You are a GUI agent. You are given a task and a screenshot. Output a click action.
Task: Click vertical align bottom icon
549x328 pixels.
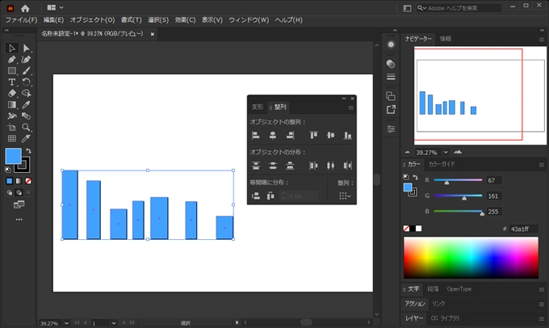[347, 135]
